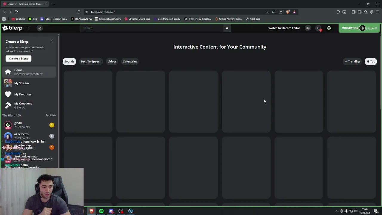Click the Create a Blerp button

pyautogui.click(x=19, y=59)
